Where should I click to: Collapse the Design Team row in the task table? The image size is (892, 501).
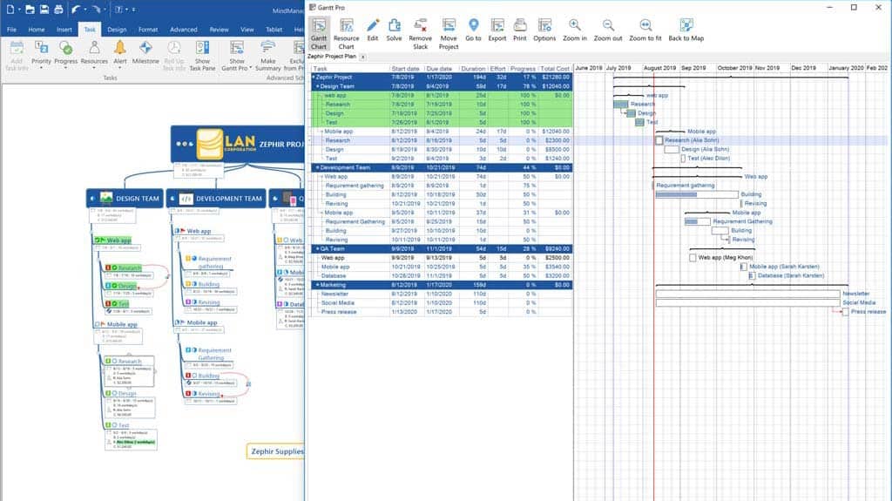317,86
